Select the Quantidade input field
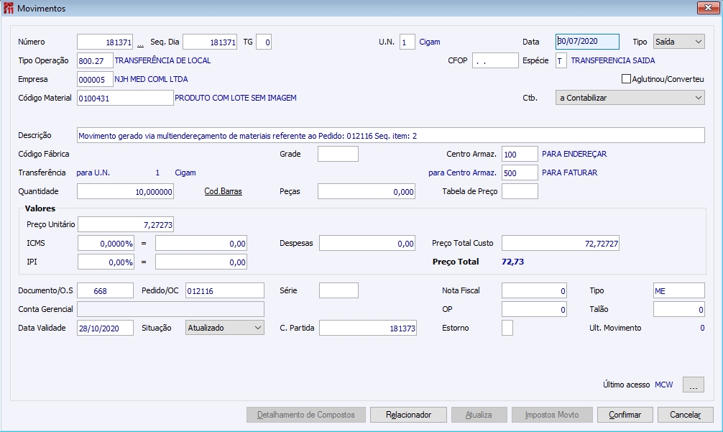This screenshot has height=432, width=723. pyautogui.click(x=125, y=191)
